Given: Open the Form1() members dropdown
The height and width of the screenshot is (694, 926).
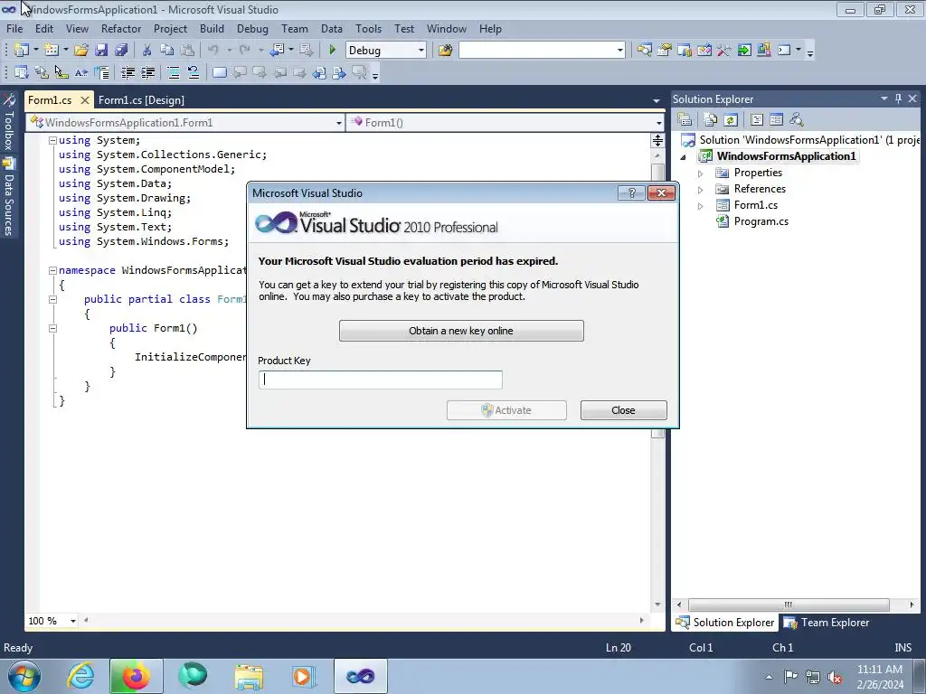Looking at the screenshot, I should pyautogui.click(x=658, y=123).
